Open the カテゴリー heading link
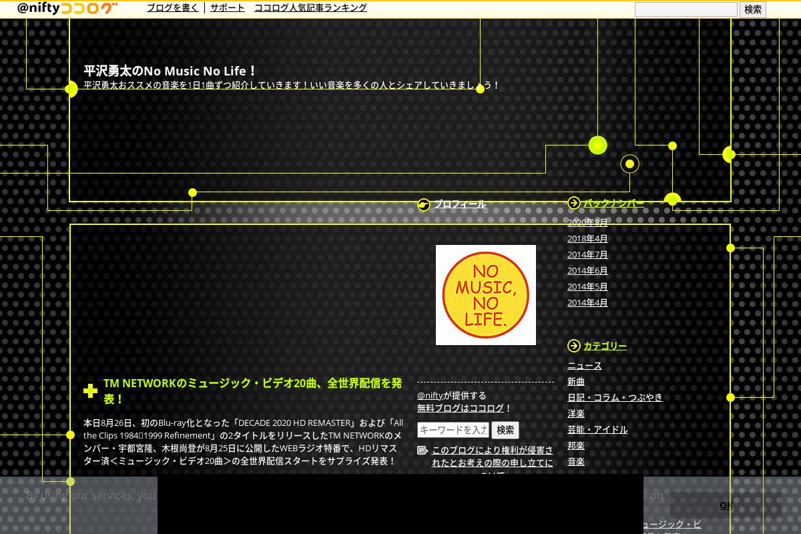The height and width of the screenshot is (534, 801). tap(605, 346)
